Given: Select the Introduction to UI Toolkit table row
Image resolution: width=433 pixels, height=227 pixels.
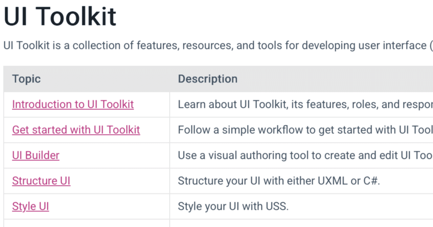Looking at the screenshot, I should pyautogui.click(x=216, y=104).
